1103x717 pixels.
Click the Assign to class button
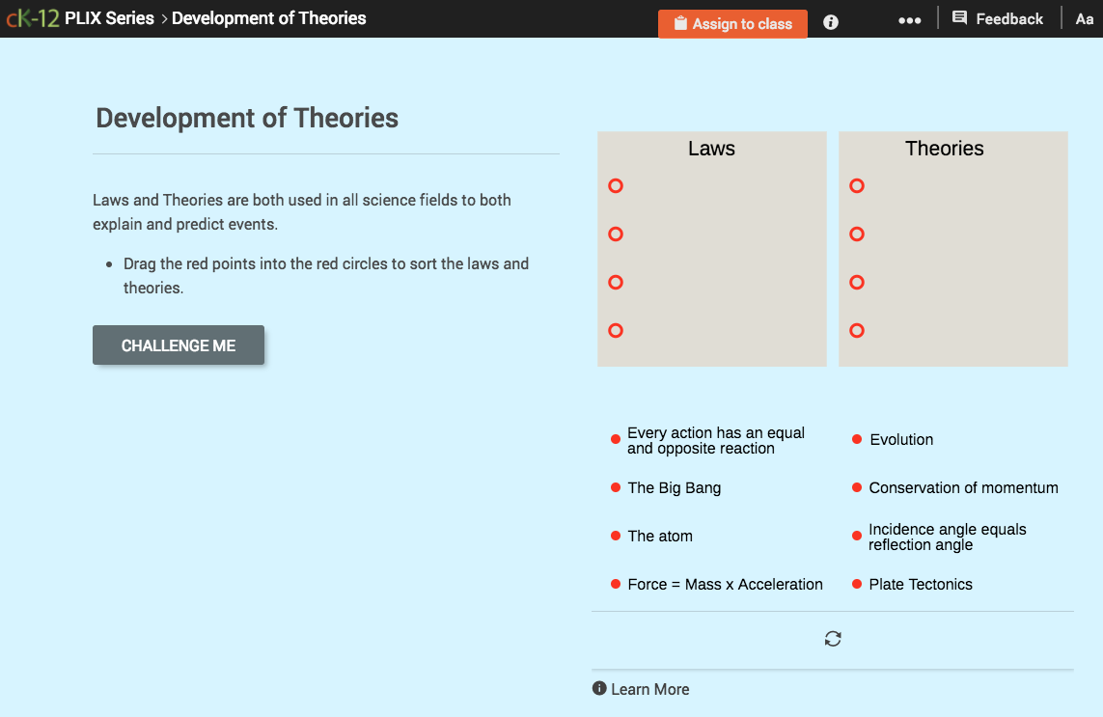pos(732,23)
